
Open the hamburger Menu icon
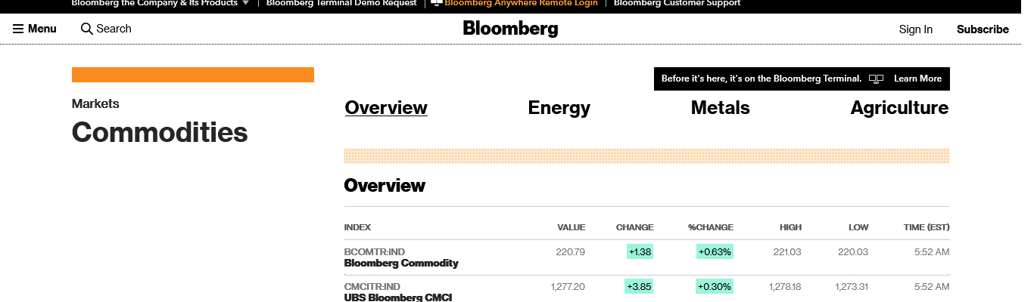(18, 29)
